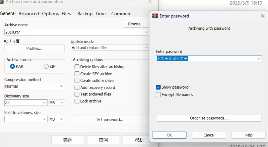Viewport: 268px width, 147px height.
Task: Click the Set password button
Action: tap(110, 119)
